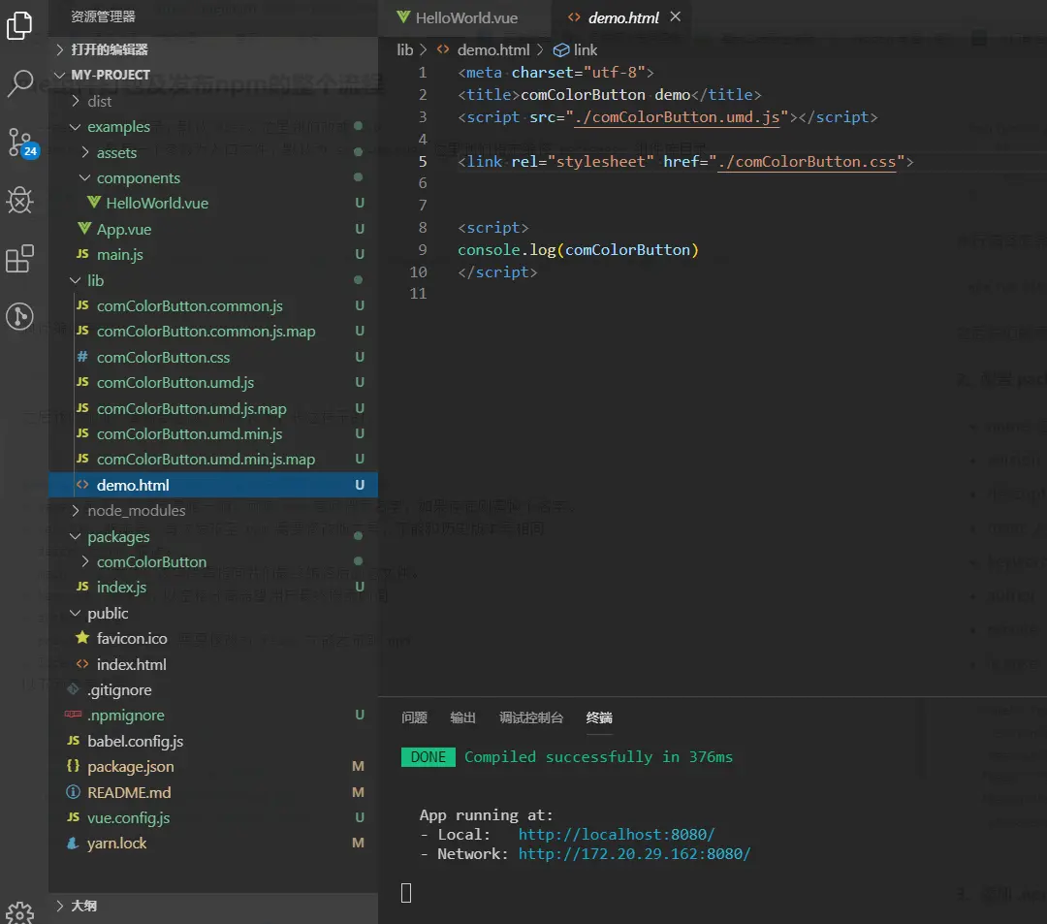Open vue.config.js file
1047x924 pixels.
coord(213,818)
